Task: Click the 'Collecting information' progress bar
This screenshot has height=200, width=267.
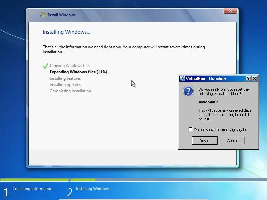Action: pyautogui.click(x=35, y=180)
